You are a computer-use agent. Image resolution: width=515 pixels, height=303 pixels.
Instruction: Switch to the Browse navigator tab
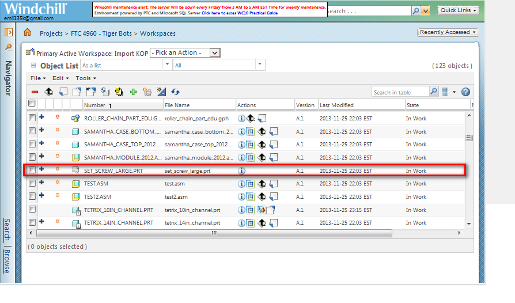[7, 262]
